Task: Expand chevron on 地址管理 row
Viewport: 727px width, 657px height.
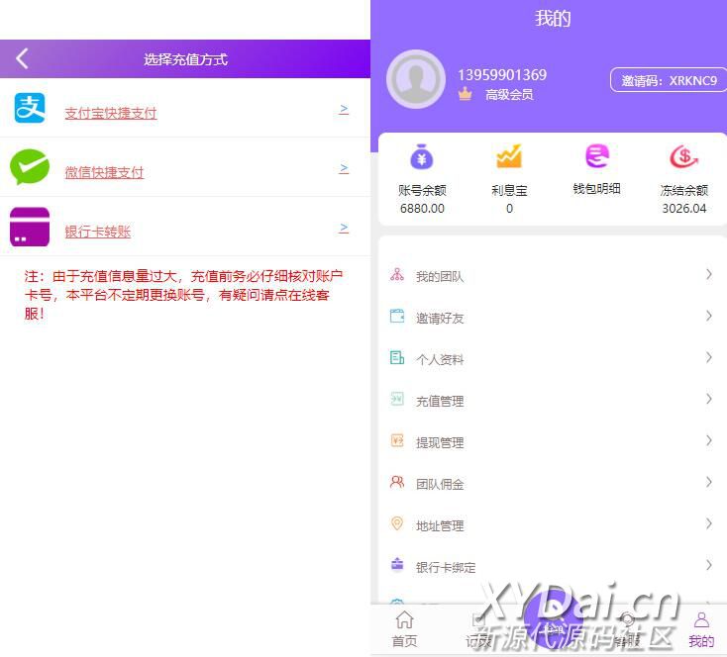Action: coord(709,523)
